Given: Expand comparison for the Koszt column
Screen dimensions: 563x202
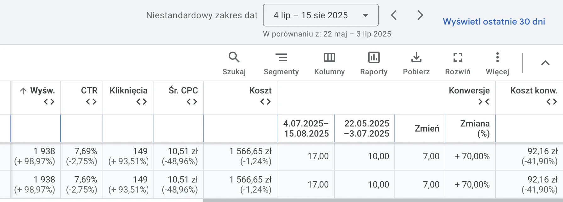Looking at the screenshot, I should click(265, 102).
